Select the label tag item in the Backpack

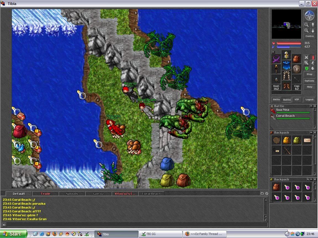(x=276, y=150)
